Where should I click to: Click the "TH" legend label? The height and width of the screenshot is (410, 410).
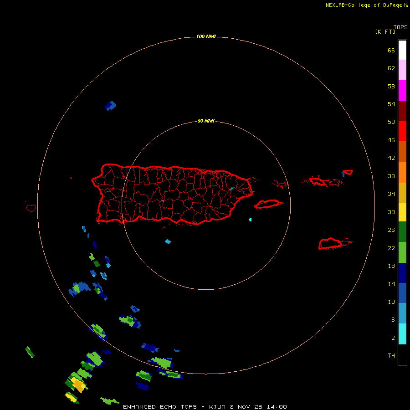pos(391,356)
